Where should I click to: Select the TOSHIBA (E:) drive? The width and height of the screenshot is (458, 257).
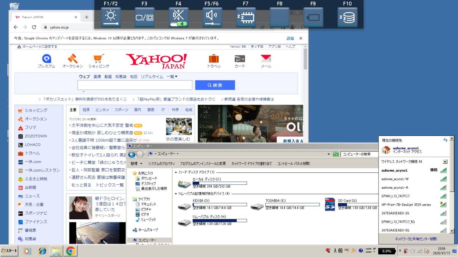coord(285,204)
